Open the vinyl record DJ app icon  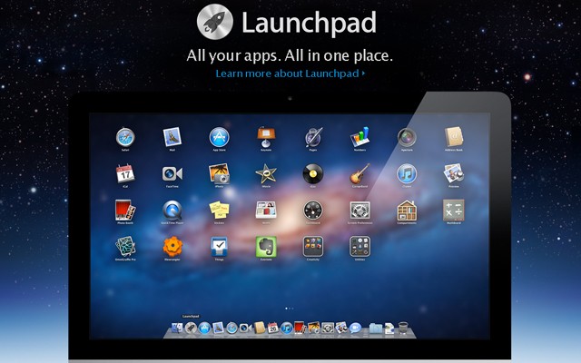tap(313, 173)
